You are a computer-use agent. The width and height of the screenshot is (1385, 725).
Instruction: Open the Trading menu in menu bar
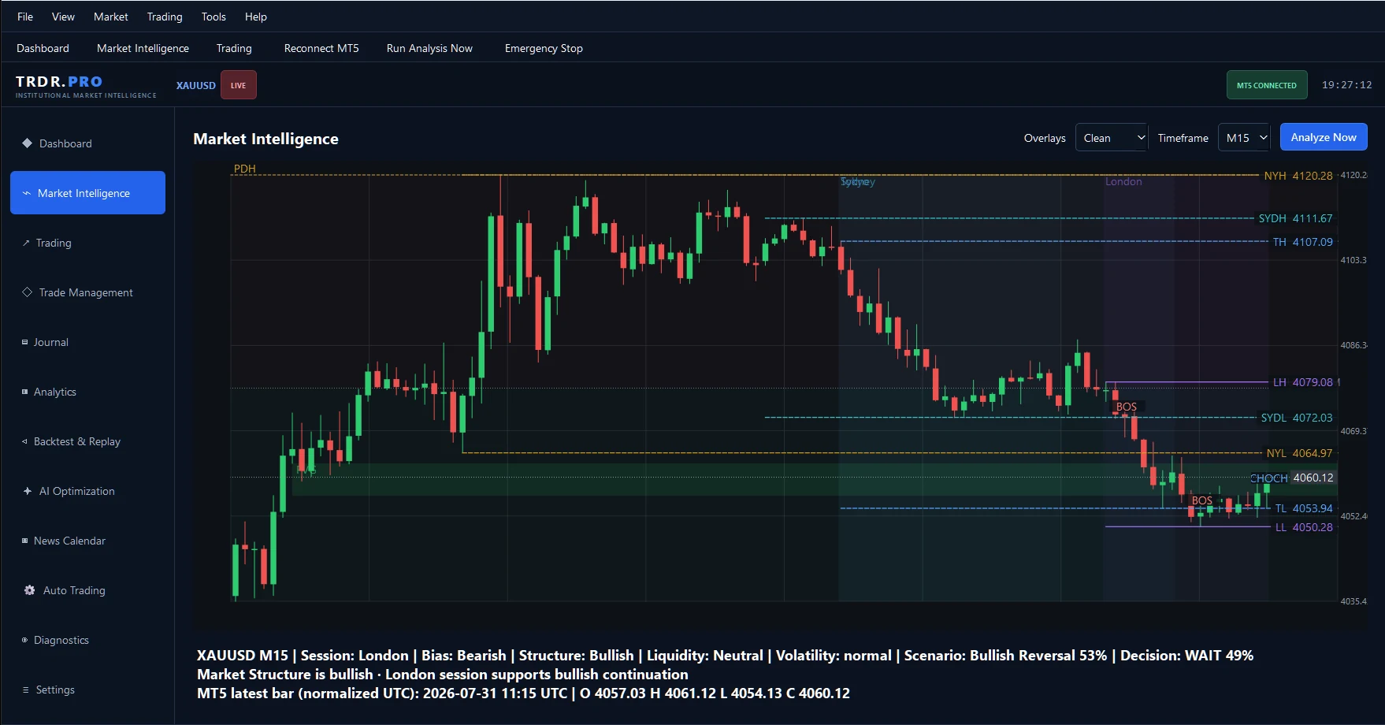(165, 17)
